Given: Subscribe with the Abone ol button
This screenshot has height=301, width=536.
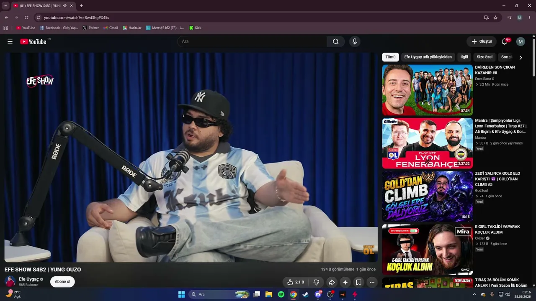Looking at the screenshot, I should point(62,282).
